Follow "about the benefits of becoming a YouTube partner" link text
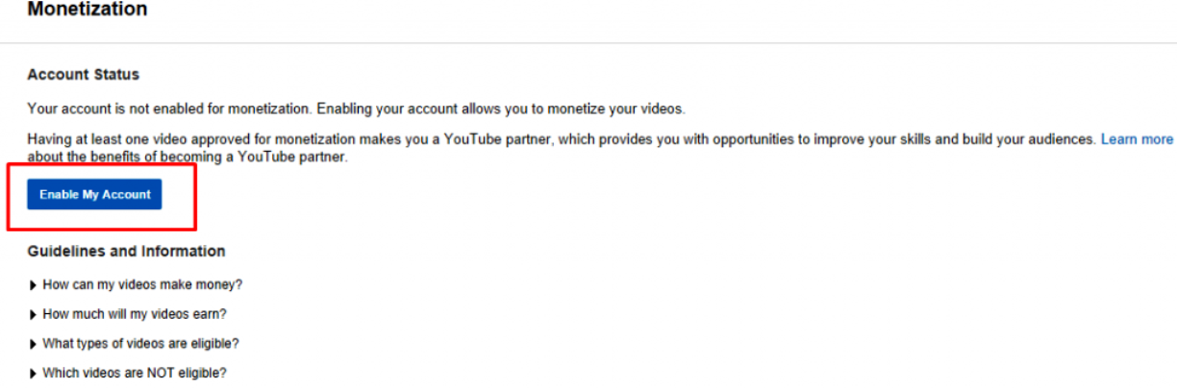 coord(187,157)
